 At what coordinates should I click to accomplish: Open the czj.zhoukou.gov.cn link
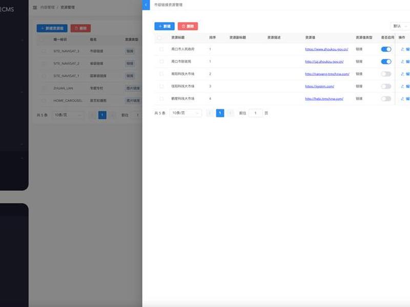[324, 61]
